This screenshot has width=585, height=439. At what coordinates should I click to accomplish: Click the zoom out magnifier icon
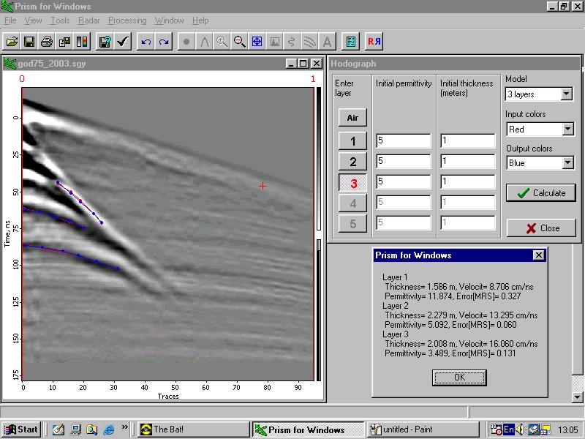tap(239, 41)
